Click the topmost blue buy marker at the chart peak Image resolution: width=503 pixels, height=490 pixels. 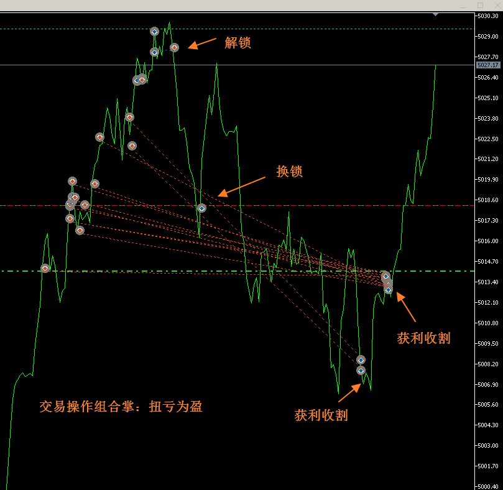(x=154, y=31)
